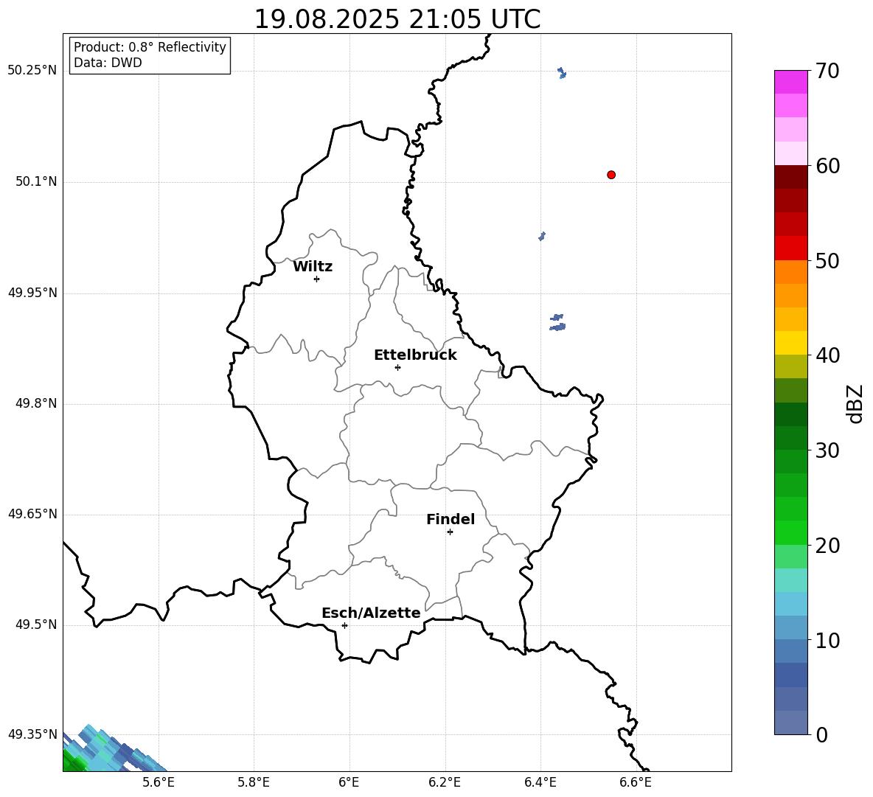Click the small blue echo near 50.25°N
This screenshot has width=873, height=797.
tap(562, 73)
